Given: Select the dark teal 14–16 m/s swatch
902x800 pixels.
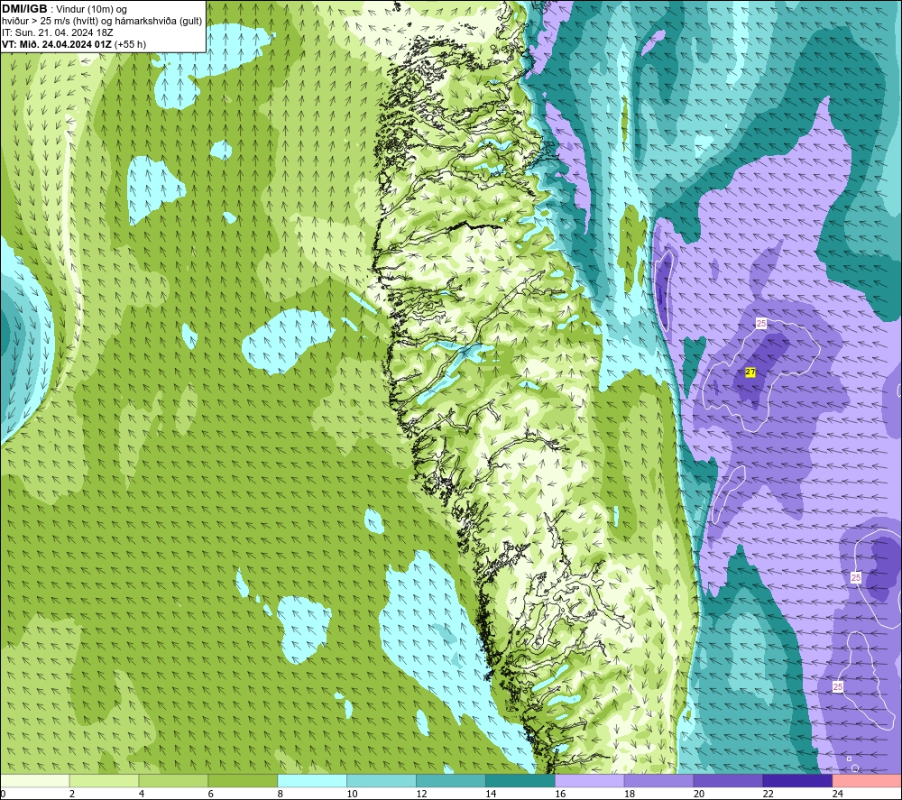Looking at the screenshot, I should click(520, 781).
